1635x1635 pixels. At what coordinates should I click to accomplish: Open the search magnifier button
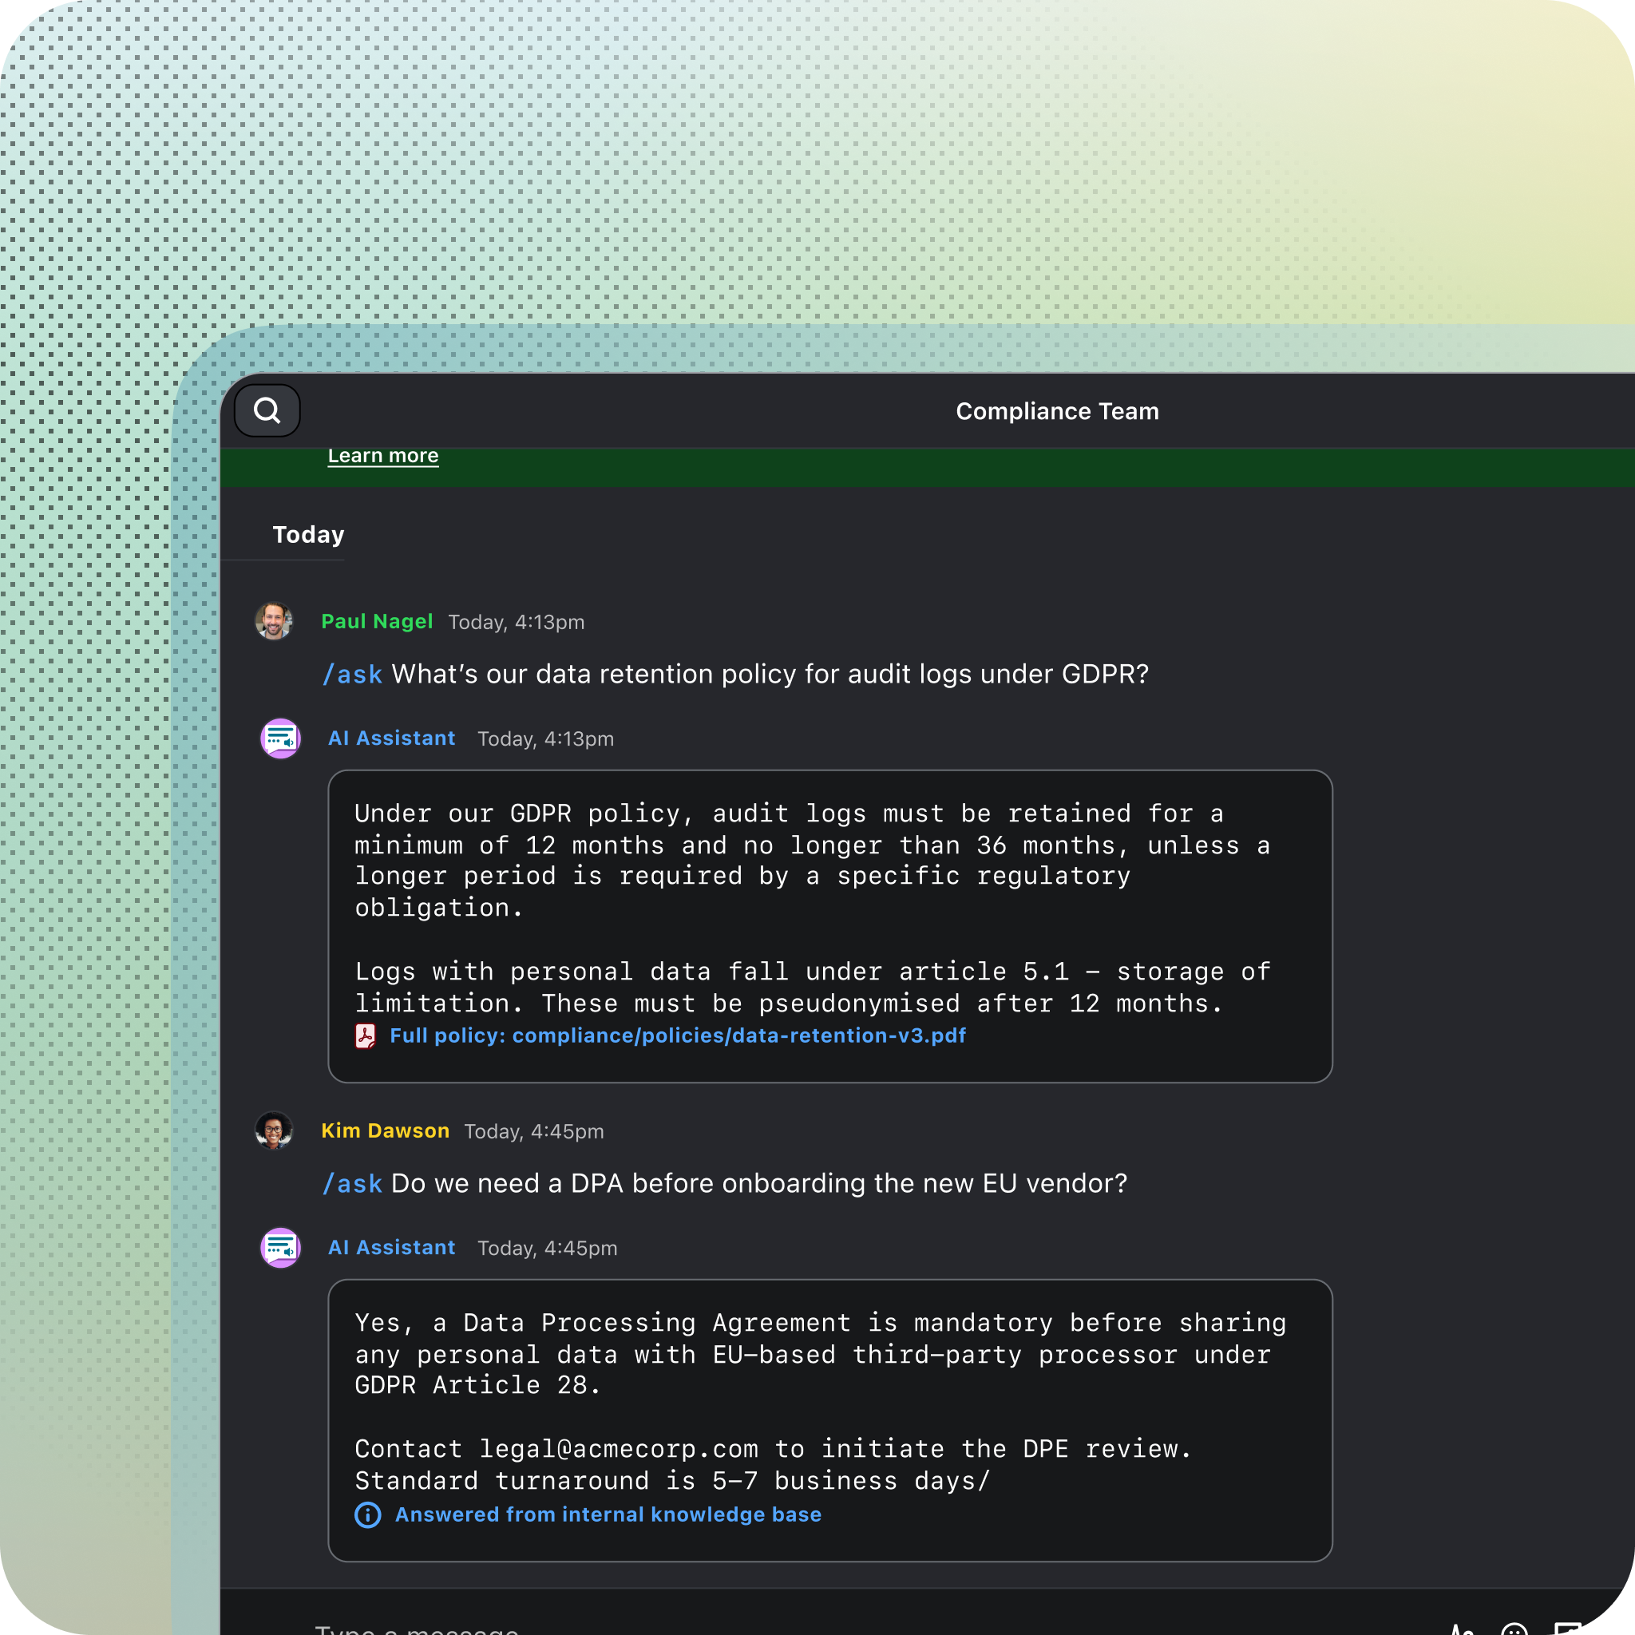[267, 410]
